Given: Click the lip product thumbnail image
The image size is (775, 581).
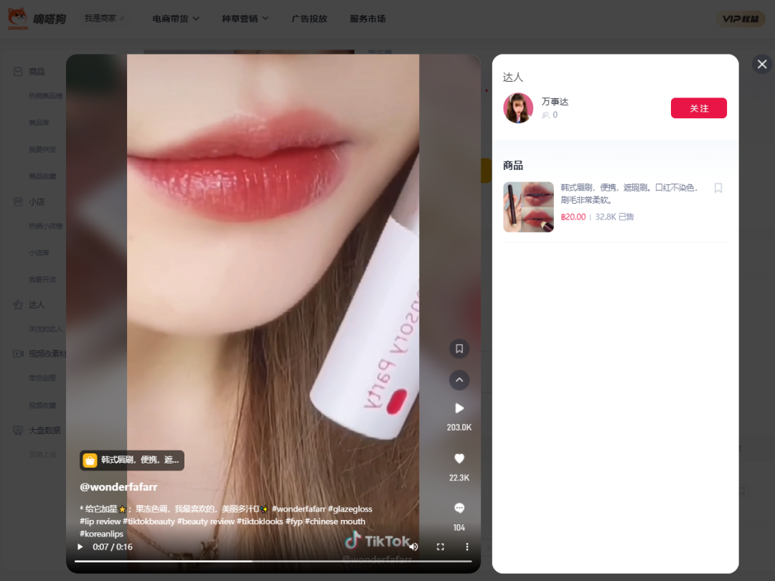Looking at the screenshot, I should [528, 207].
